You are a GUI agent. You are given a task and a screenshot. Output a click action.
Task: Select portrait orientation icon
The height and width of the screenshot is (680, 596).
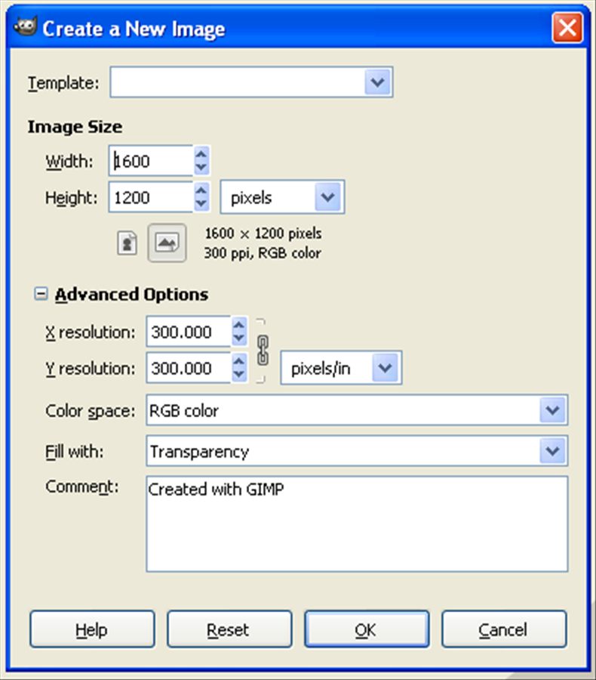(x=127, y=243)
